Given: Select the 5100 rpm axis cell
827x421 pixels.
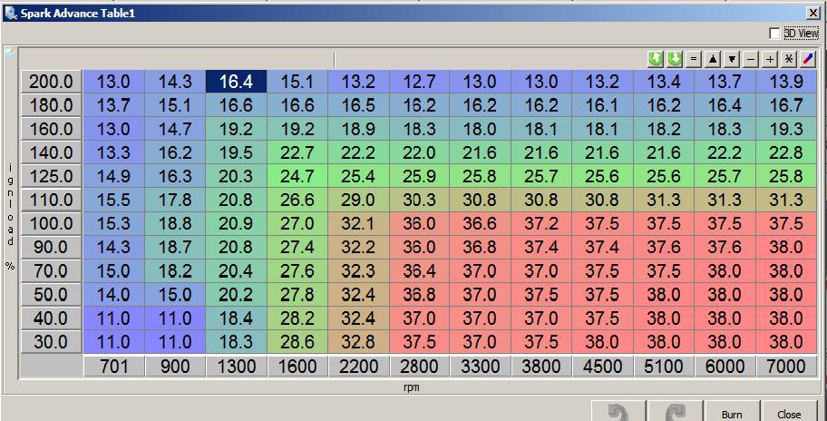Looking at the screenshot, I should (664, 367).
